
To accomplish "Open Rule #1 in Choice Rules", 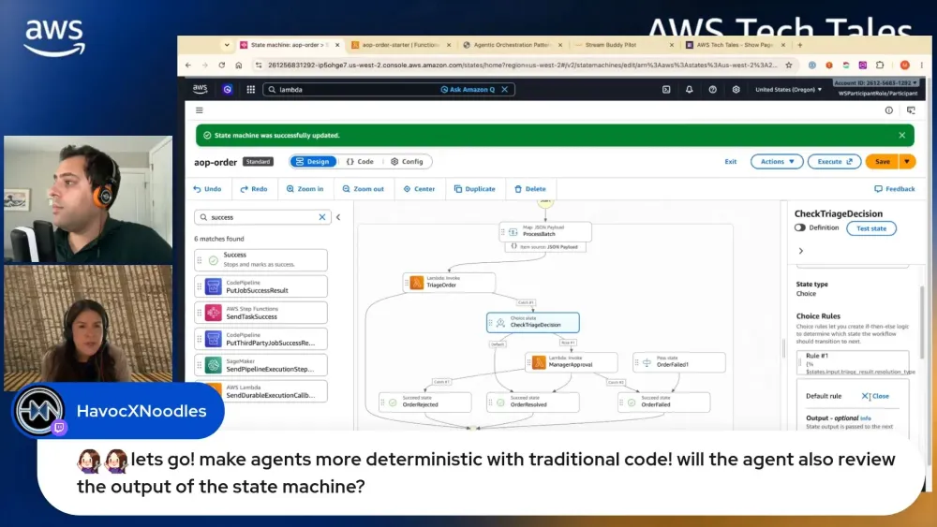I will (x=854, y=363).
